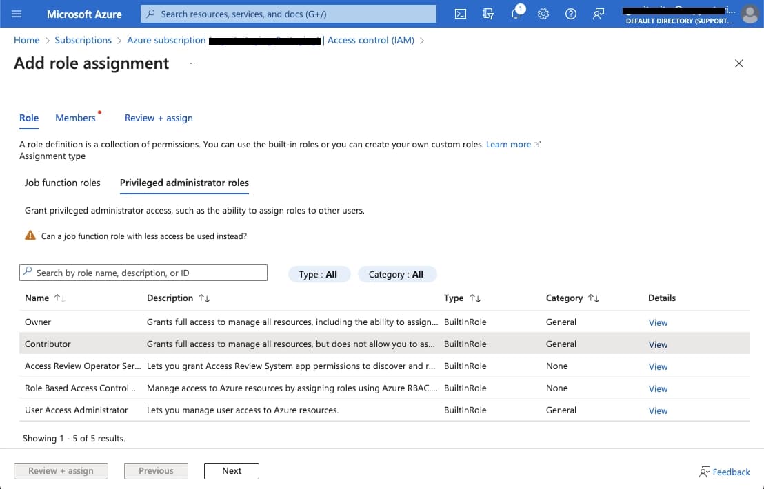Screen dimensions: 764x489
Task: Open the portal hamburger menu
Action: pos(17,14)
